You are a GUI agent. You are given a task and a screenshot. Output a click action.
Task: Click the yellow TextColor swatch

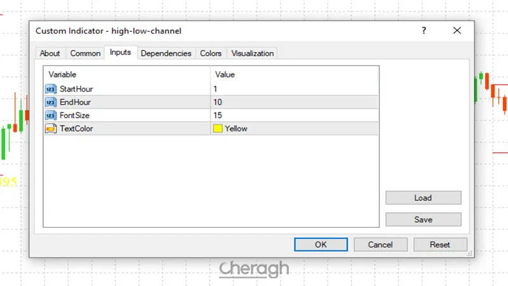click(218, 128)
